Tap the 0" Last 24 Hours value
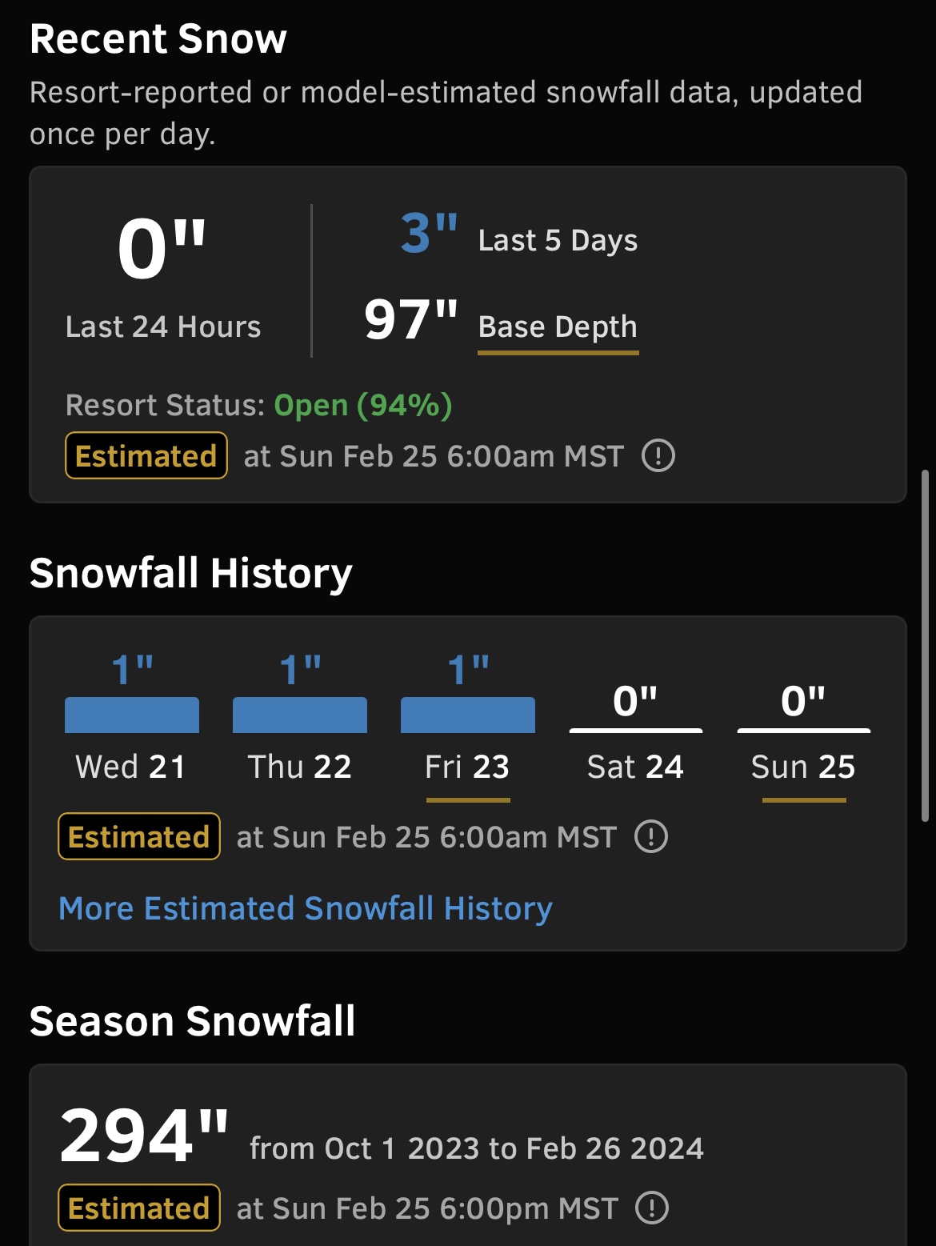Image resolution: width=936 pixels, height=1246 pixels. [162, 249]
